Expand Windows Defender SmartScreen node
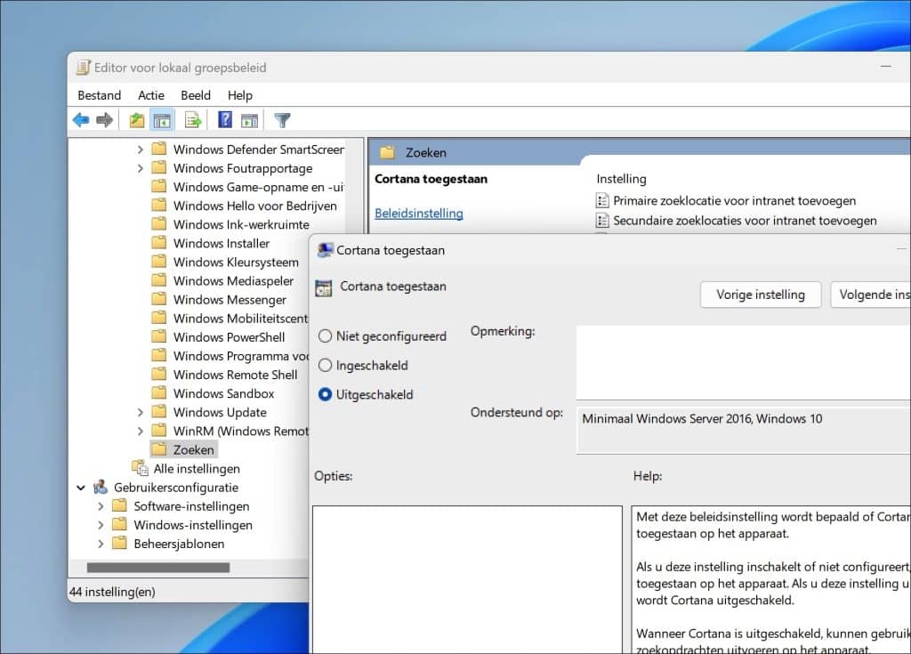This screenshot has width=911, height=654. pos(140,149)
